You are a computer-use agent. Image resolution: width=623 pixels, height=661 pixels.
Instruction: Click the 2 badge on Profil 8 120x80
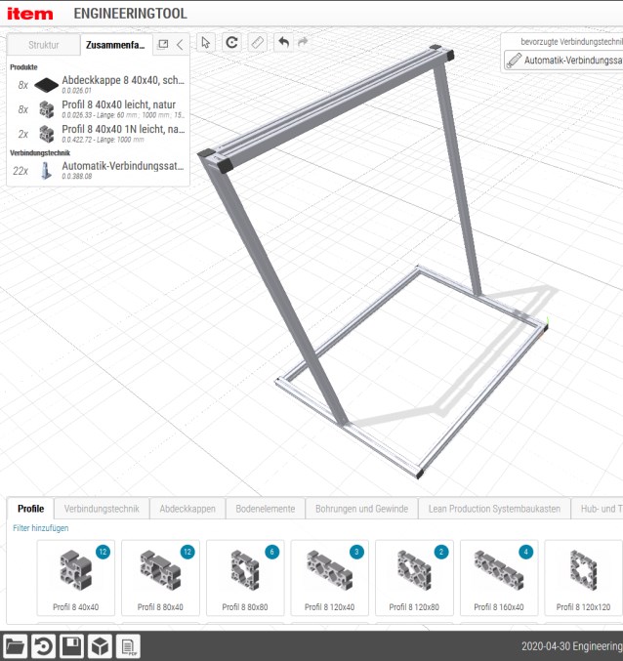point(441,552)
